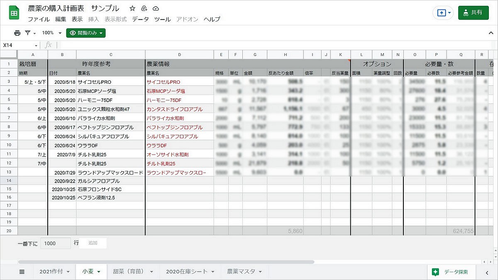498x280 pixels.
Task: Open the filter options dropdown arrow
Action: pyautogui.click(x=34, y=33)
